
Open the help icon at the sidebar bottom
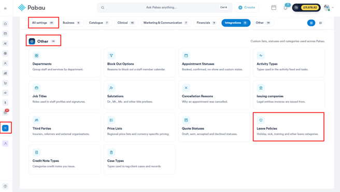[x=5, y=186]
